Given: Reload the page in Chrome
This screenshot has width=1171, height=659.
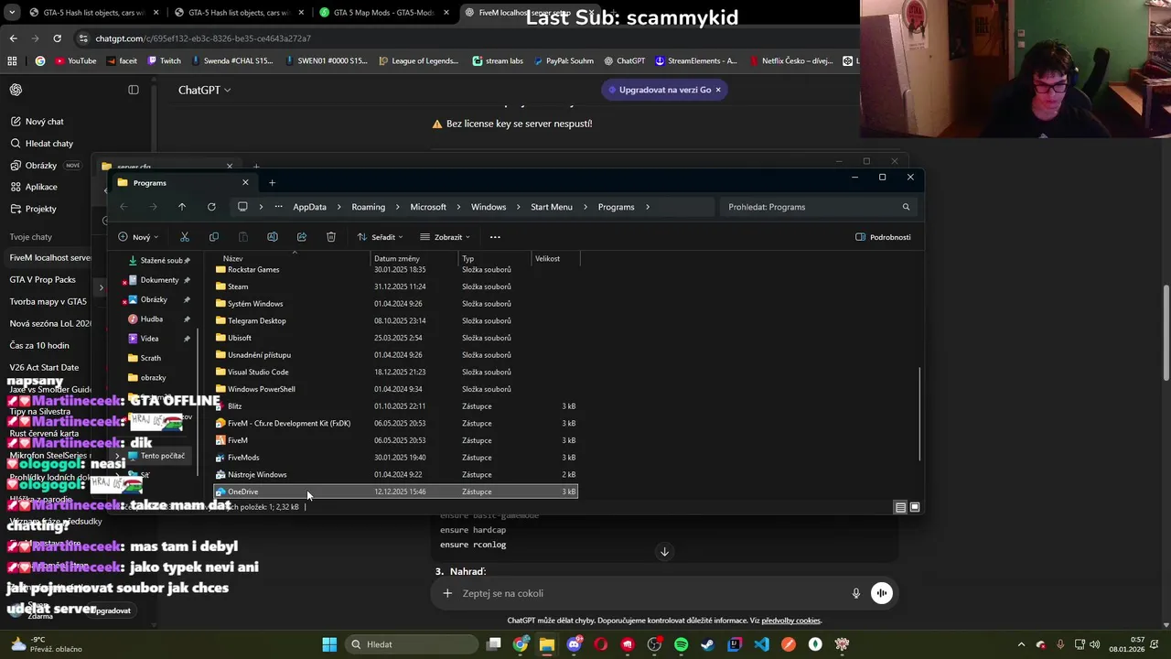Looking at the screenshot, I should [57, 38].
